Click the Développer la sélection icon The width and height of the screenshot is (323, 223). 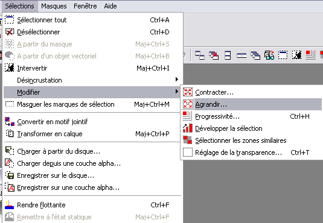[x=188, y=128]
